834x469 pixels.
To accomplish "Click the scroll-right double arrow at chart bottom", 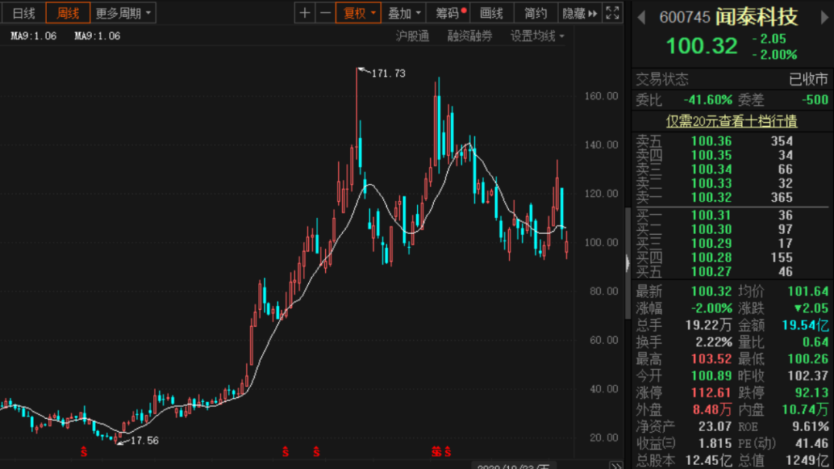I will [x=616, y=466].
